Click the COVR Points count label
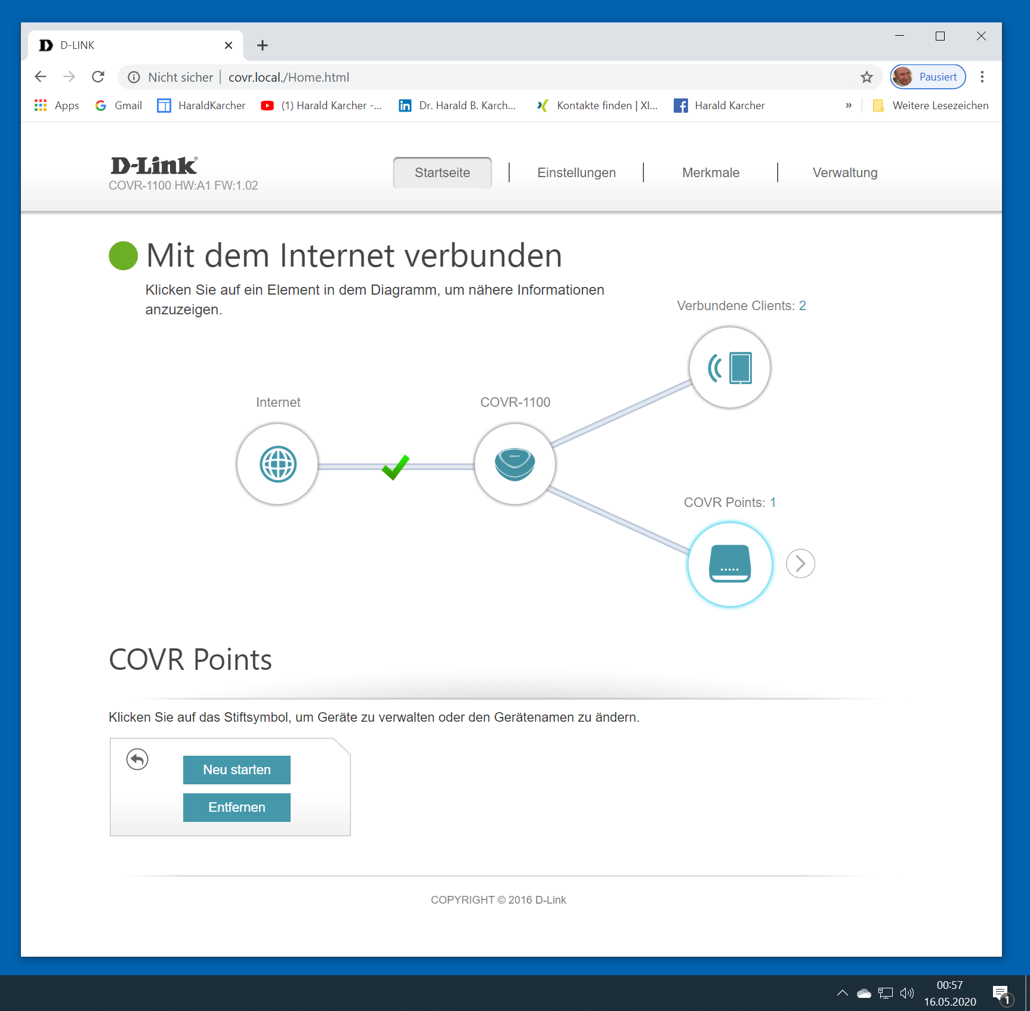1030x1011 pixels. point(729,503)
